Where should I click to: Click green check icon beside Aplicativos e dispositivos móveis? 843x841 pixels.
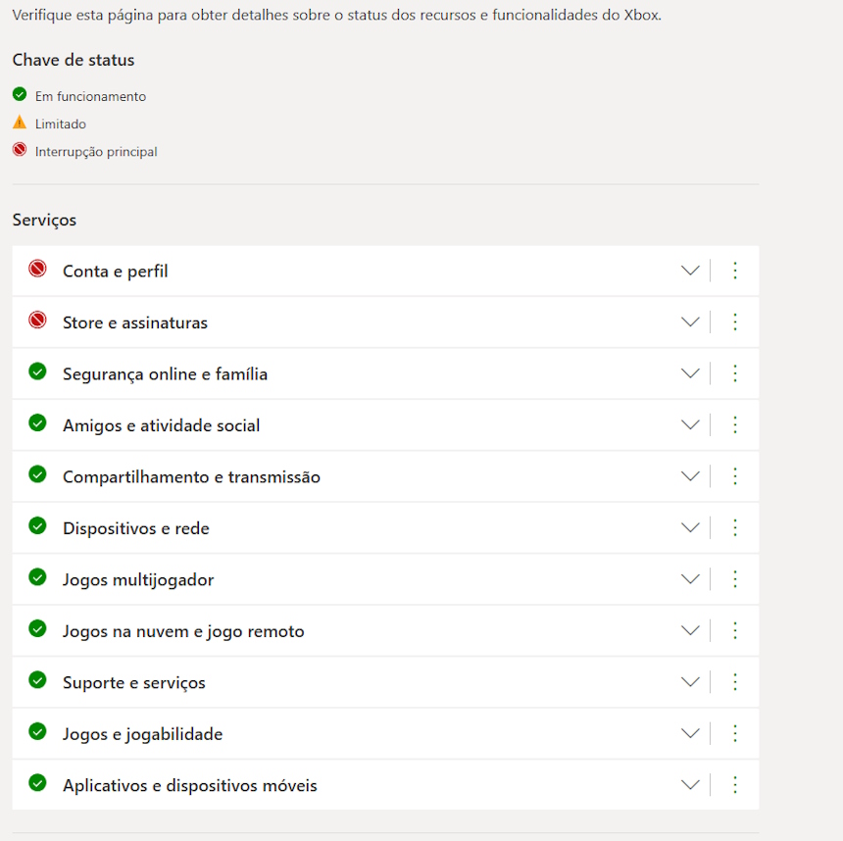(37, 783)
